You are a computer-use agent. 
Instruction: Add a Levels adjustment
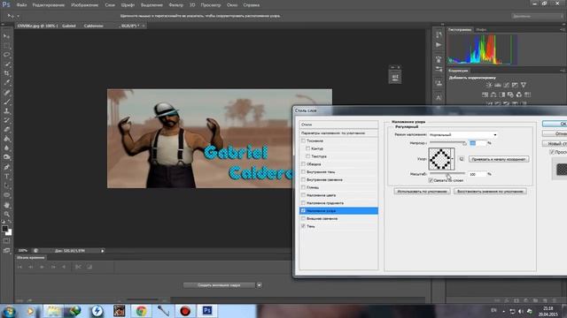tap(498, 85)
